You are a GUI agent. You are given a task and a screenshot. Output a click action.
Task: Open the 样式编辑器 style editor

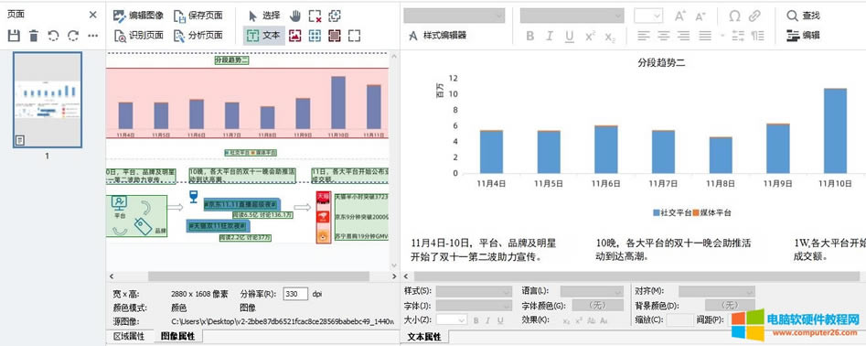tap(438, 36)
